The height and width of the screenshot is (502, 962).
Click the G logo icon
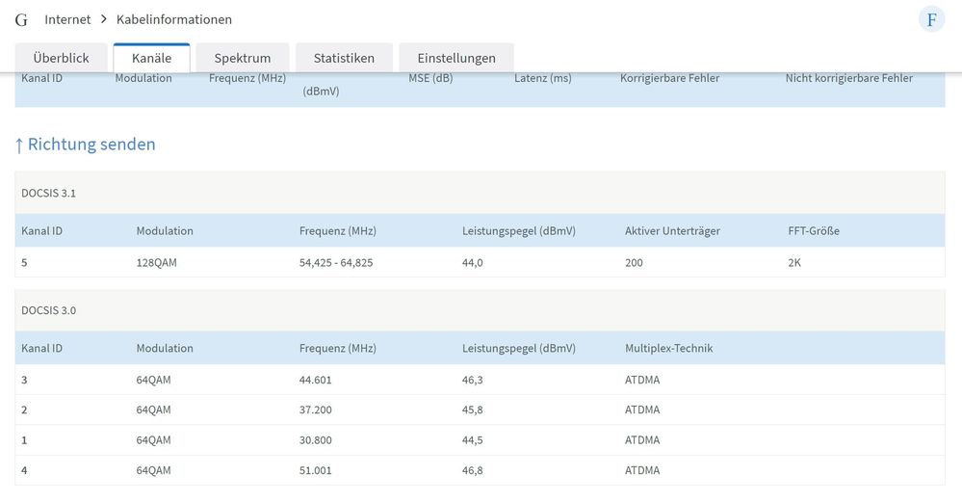pos(21,19)
